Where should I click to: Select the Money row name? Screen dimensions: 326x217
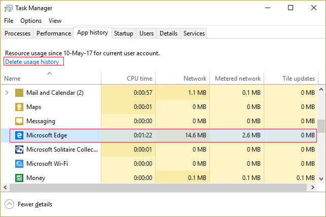tap(36, 178)
